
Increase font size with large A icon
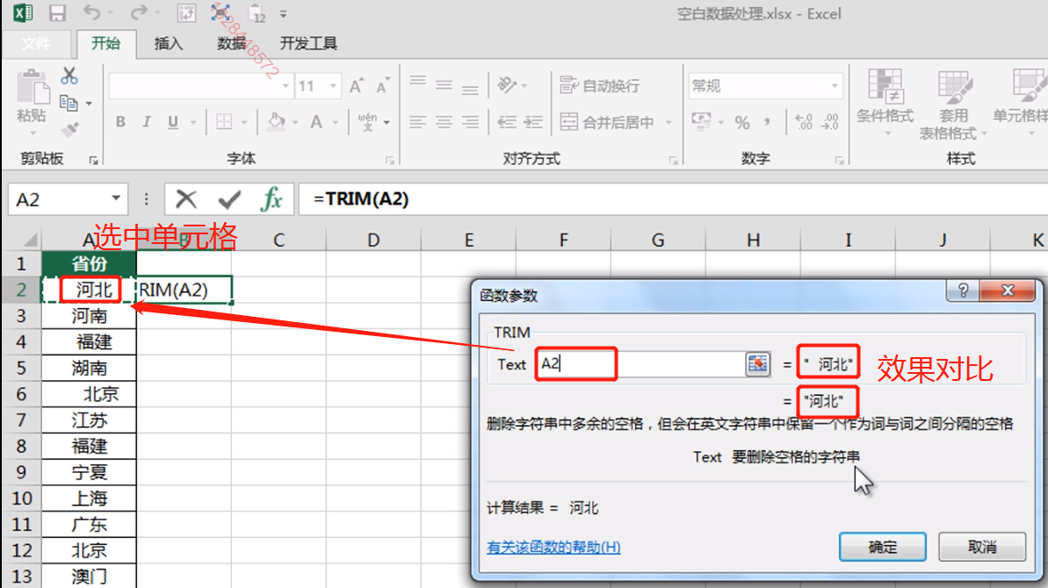[357, 85]
